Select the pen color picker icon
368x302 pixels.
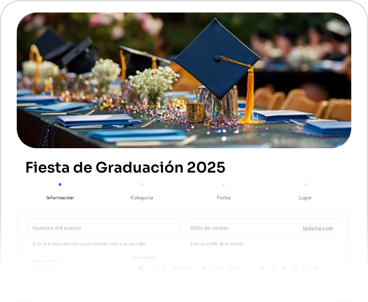(x=315, y=268)
